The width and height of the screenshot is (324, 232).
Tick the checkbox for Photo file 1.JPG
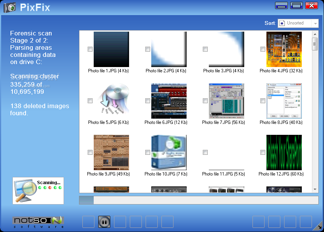pyautogui.click(x=90, y=49)
